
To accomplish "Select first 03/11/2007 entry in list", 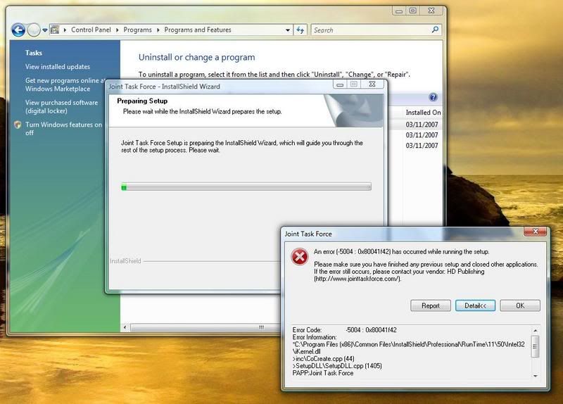I will pyautogui.click(x=422, y=125).
